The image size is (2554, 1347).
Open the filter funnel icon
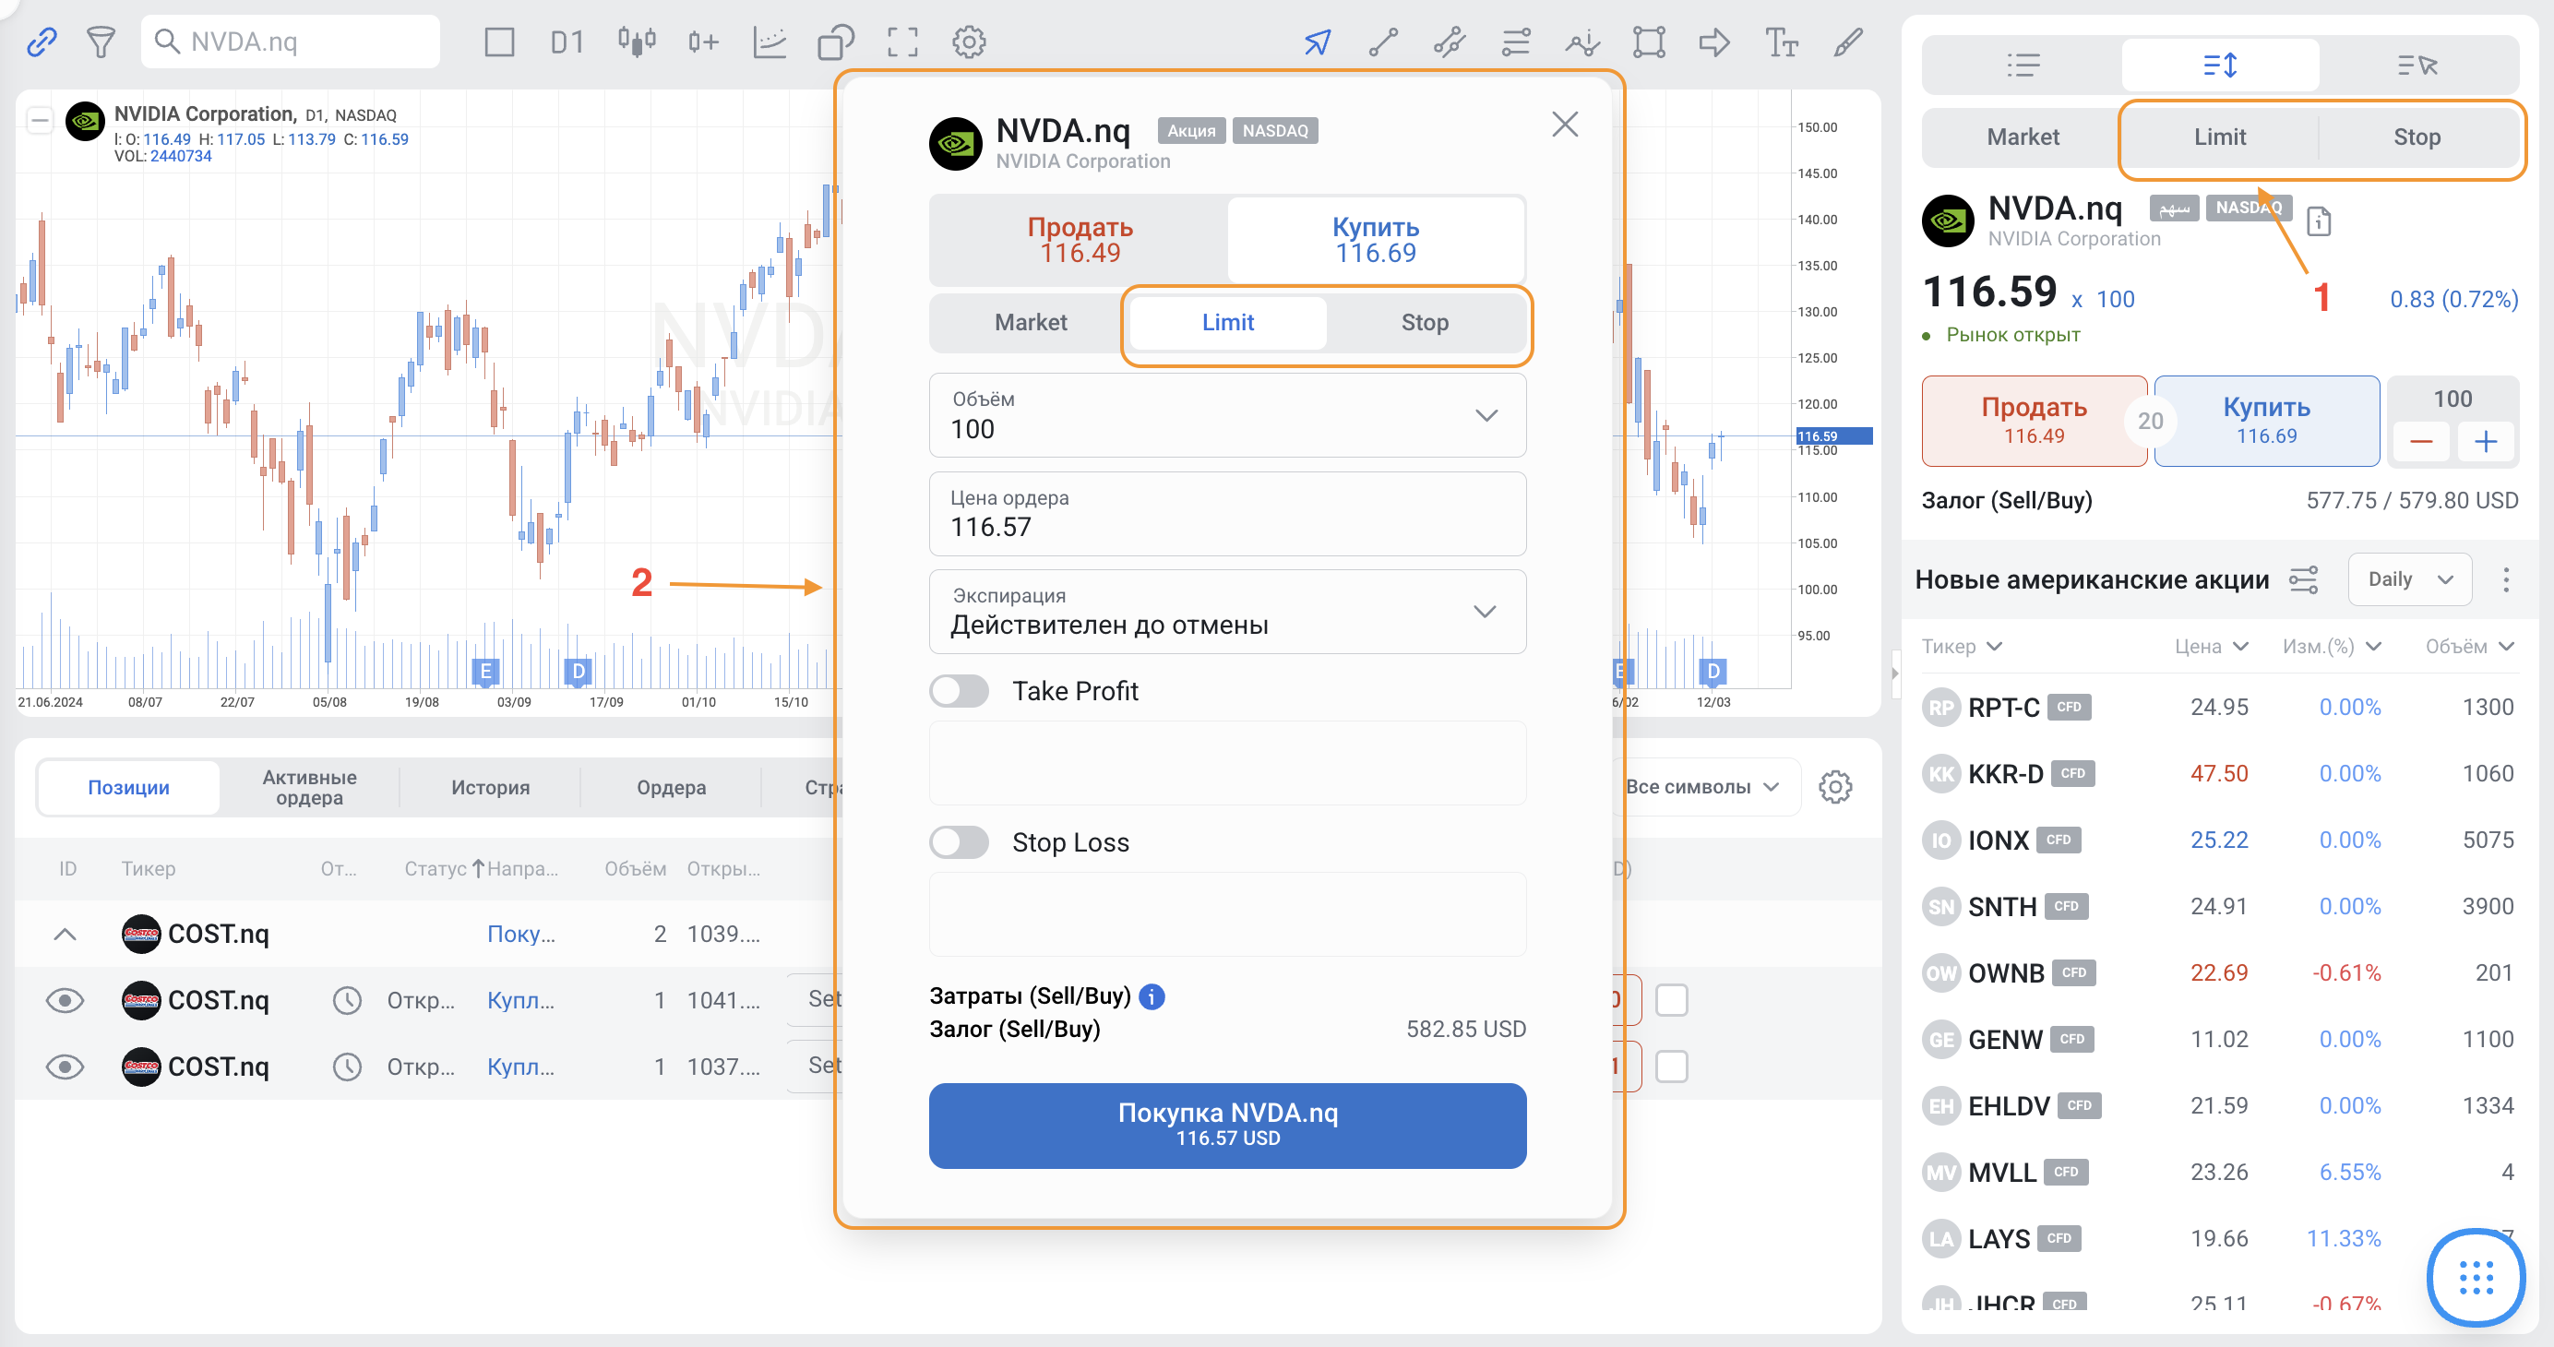pyautogui.click(x=101, y=42)
